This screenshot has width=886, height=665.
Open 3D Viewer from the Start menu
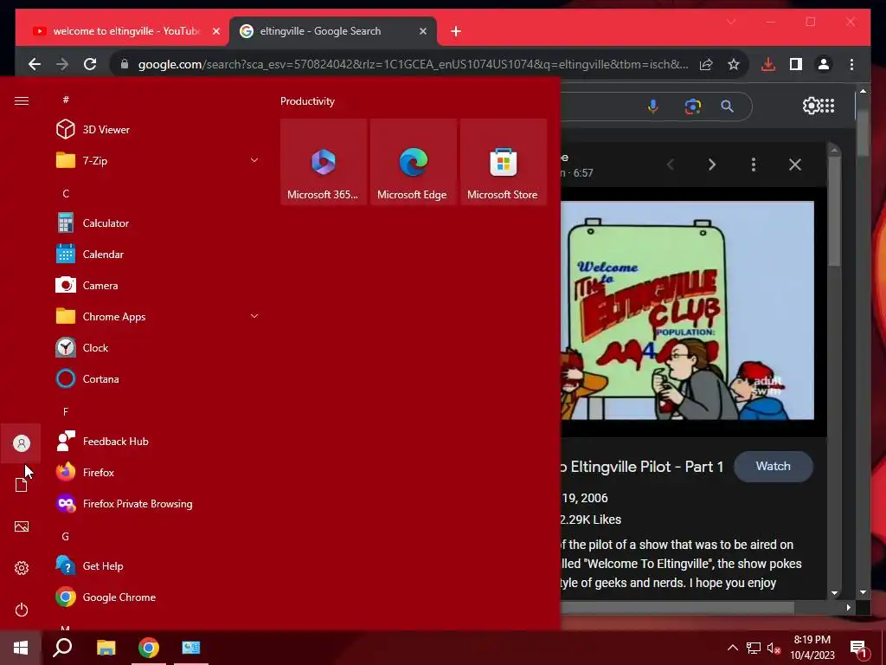click(158, 130)
